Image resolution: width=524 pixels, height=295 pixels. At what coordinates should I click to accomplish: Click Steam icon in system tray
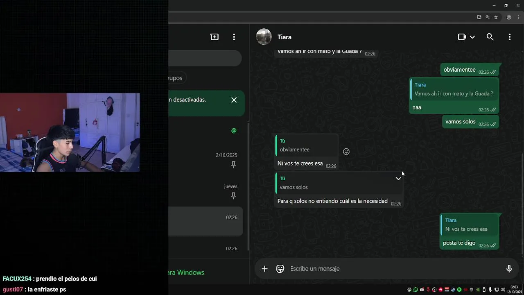pos(453,290)
